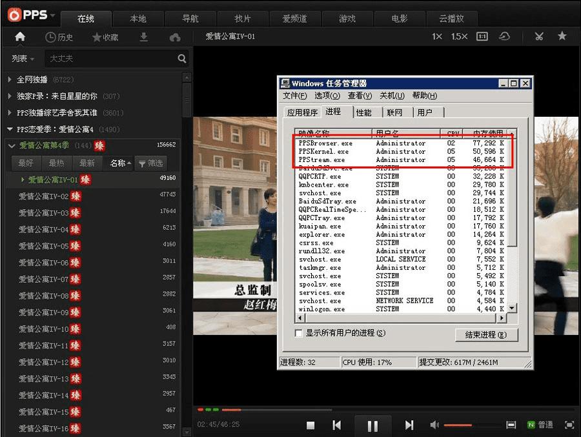This screenshot has height=437, width=581.
Task: Open the scissors clip tool
Action: click(x=539, y=36)
